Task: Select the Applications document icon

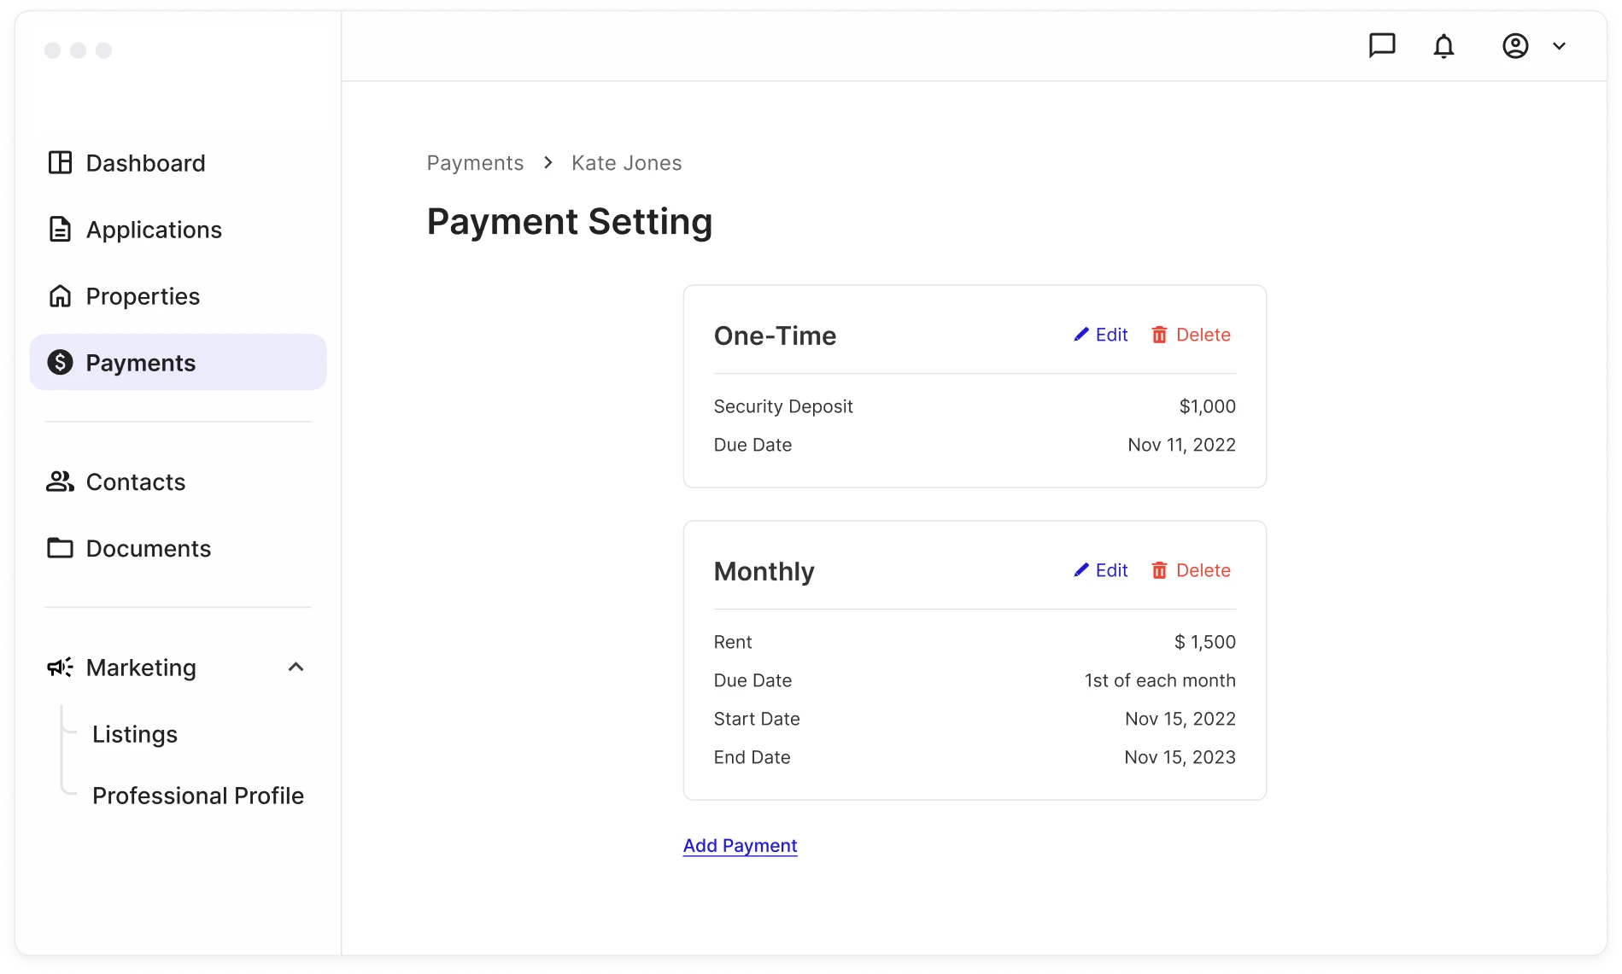Action: (x=60, y=230)
